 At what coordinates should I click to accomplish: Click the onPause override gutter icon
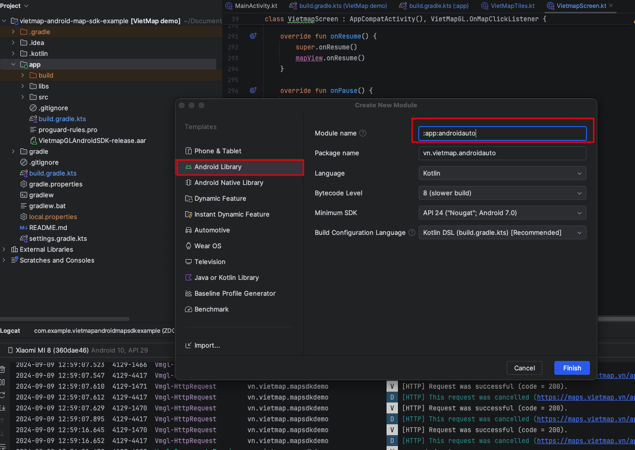(253, 90)
